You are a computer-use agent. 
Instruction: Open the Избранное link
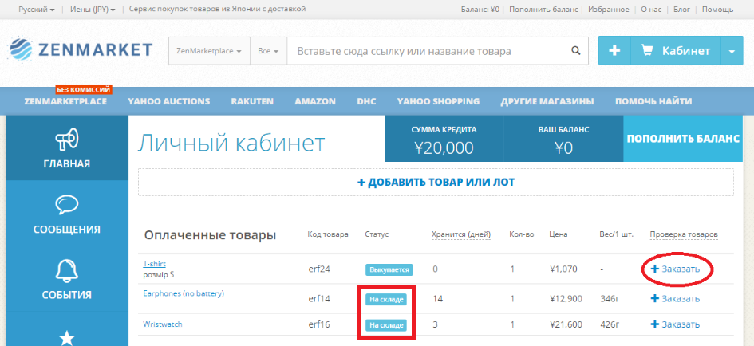[610, 9]
